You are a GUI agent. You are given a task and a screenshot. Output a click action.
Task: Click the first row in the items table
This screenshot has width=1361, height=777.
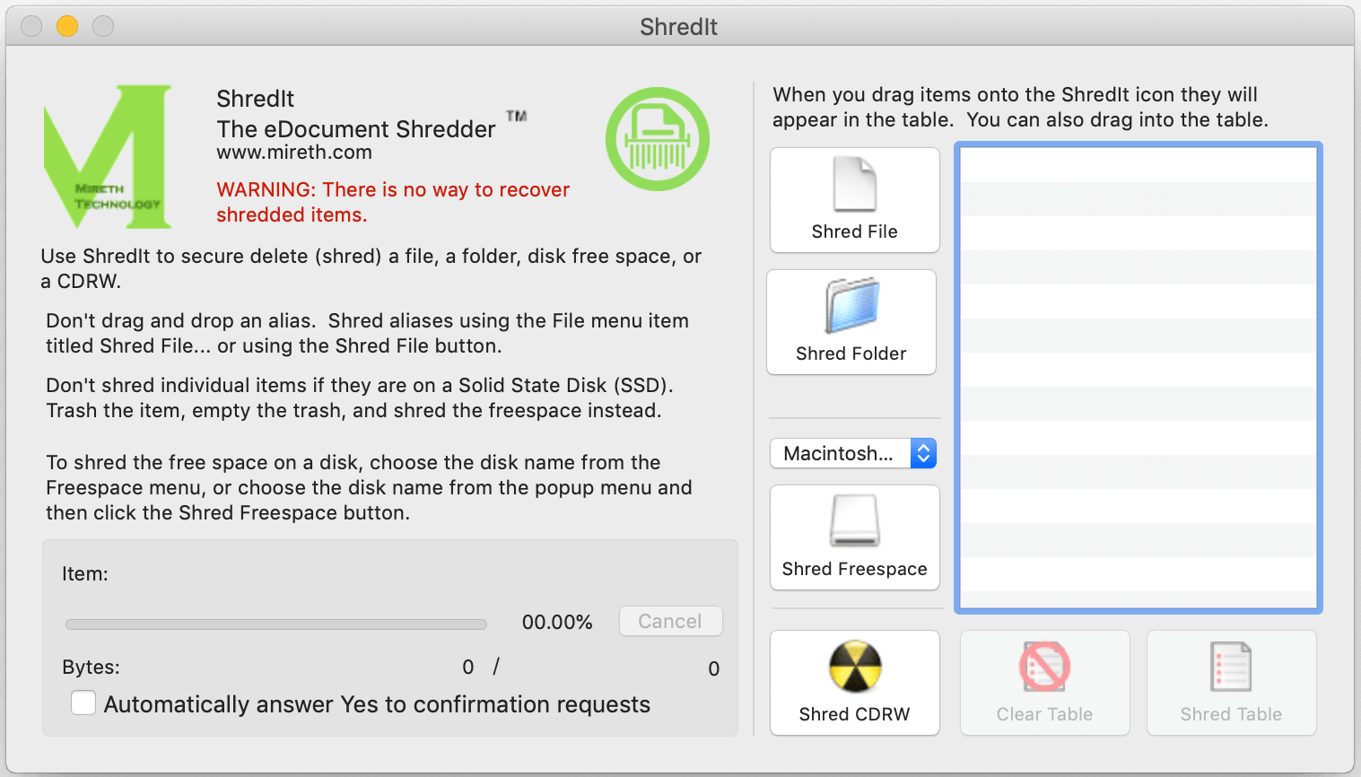pos(1138,165)
